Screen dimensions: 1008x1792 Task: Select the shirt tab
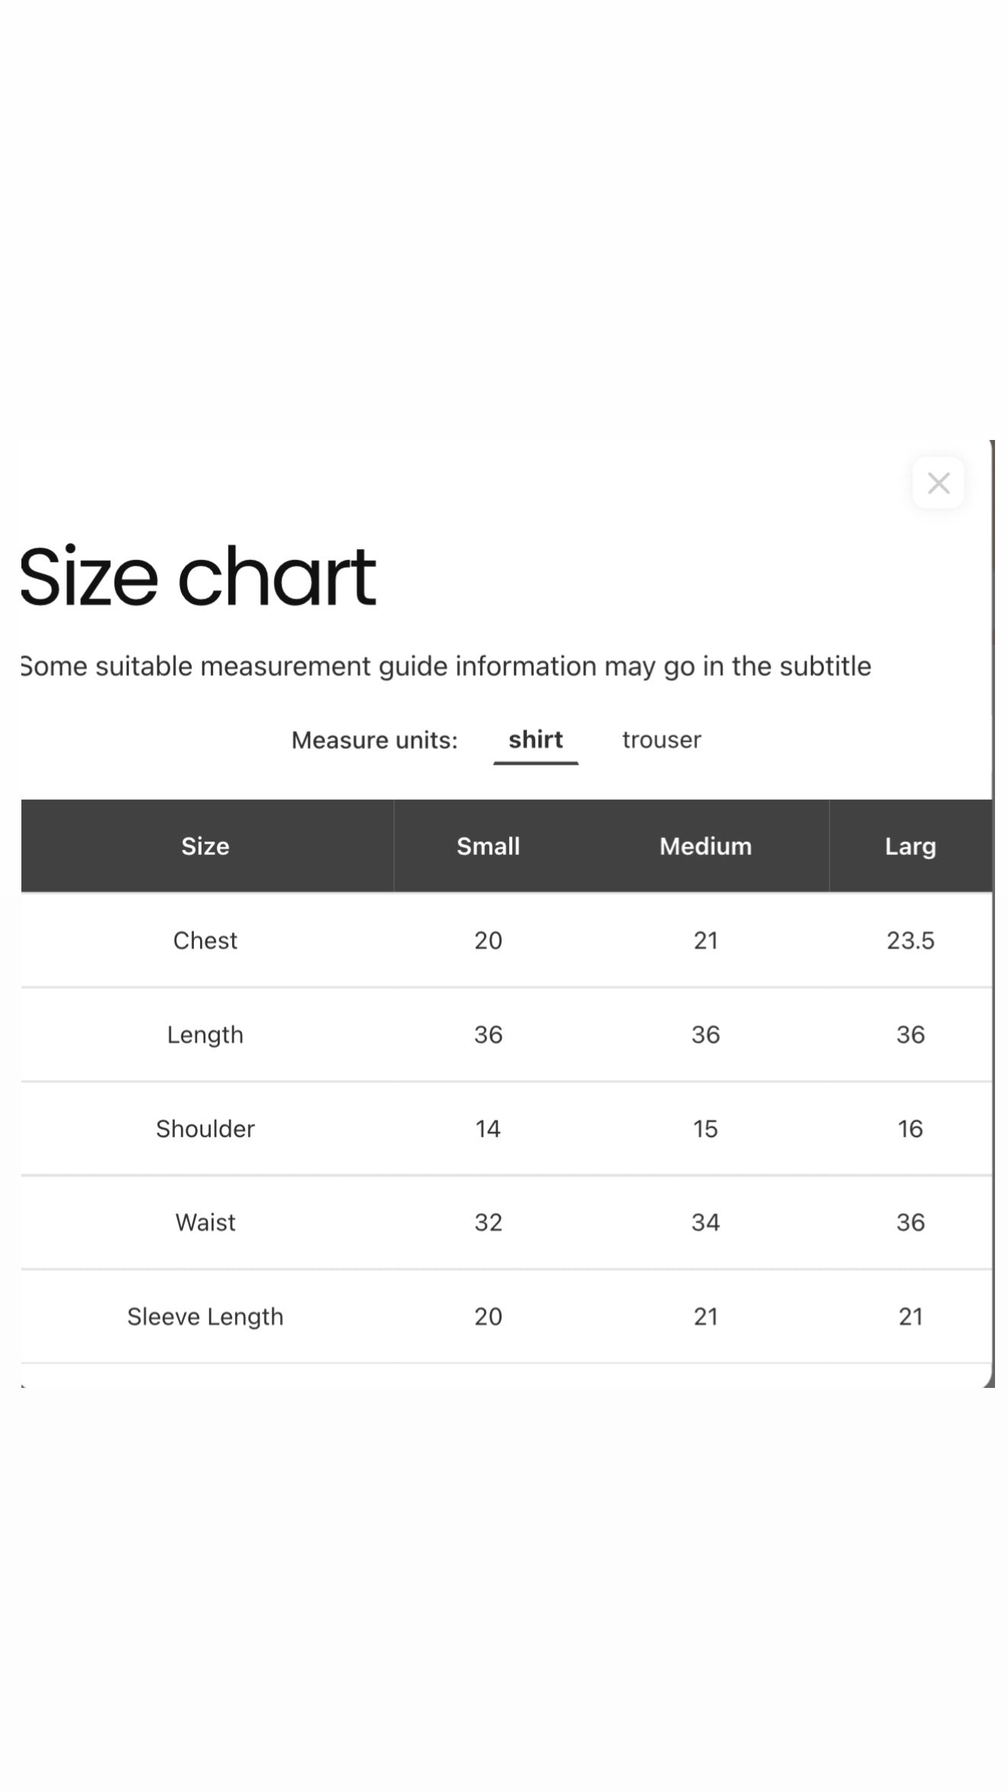[535, 739]
